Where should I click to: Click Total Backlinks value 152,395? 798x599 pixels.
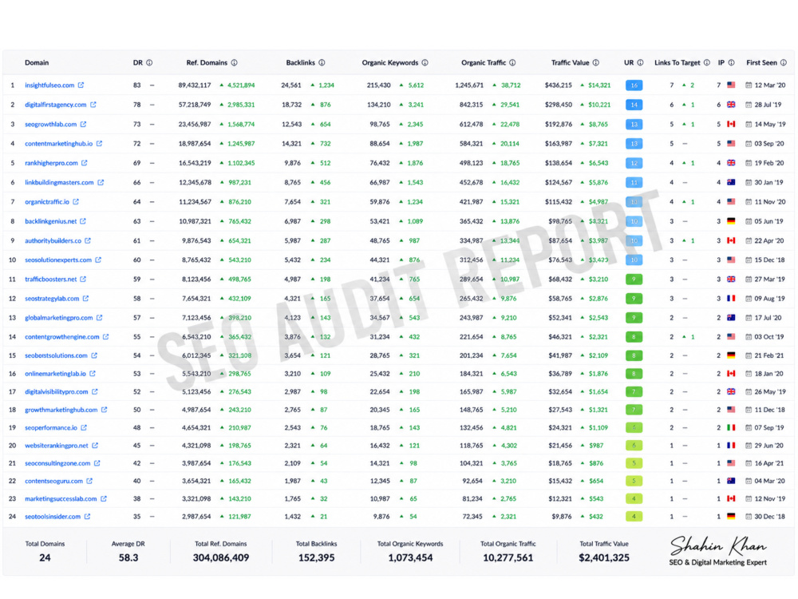coord(317,557)
